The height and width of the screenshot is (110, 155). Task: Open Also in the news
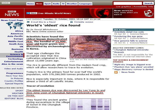12,64
